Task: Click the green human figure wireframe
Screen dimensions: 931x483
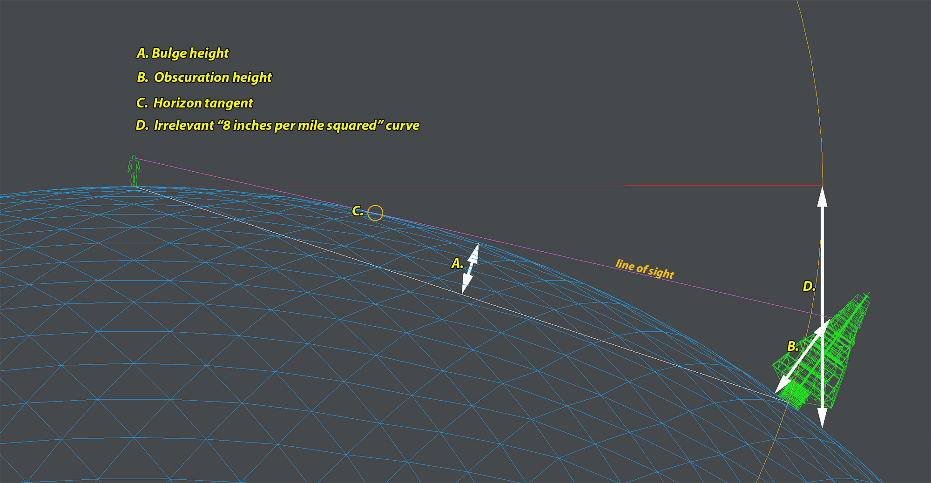Action: point(134,171)
